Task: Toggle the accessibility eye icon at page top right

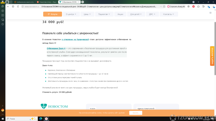Action: pos(210,13)
